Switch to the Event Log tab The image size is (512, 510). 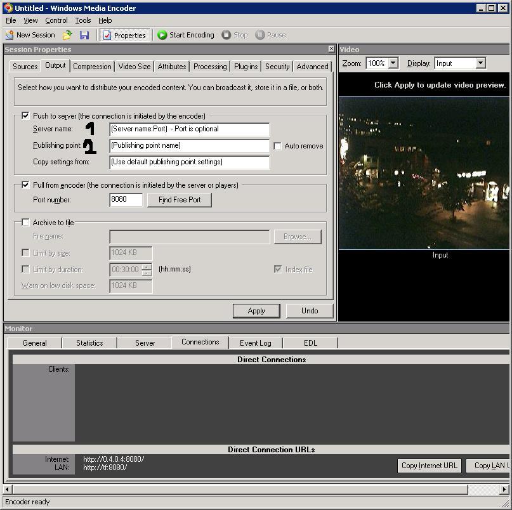coord(255,343)
